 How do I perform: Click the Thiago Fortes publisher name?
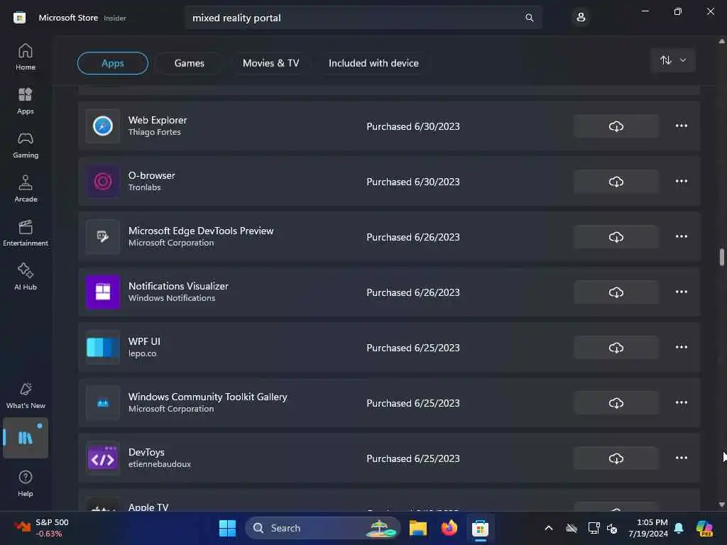(154, 132)
